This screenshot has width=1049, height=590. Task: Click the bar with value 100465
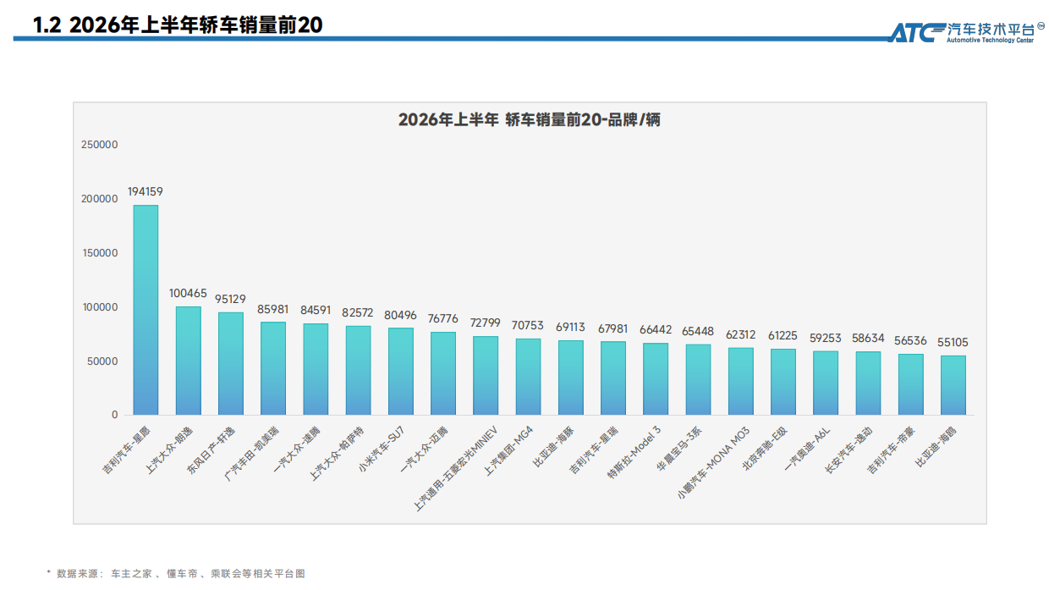[188, 361]
